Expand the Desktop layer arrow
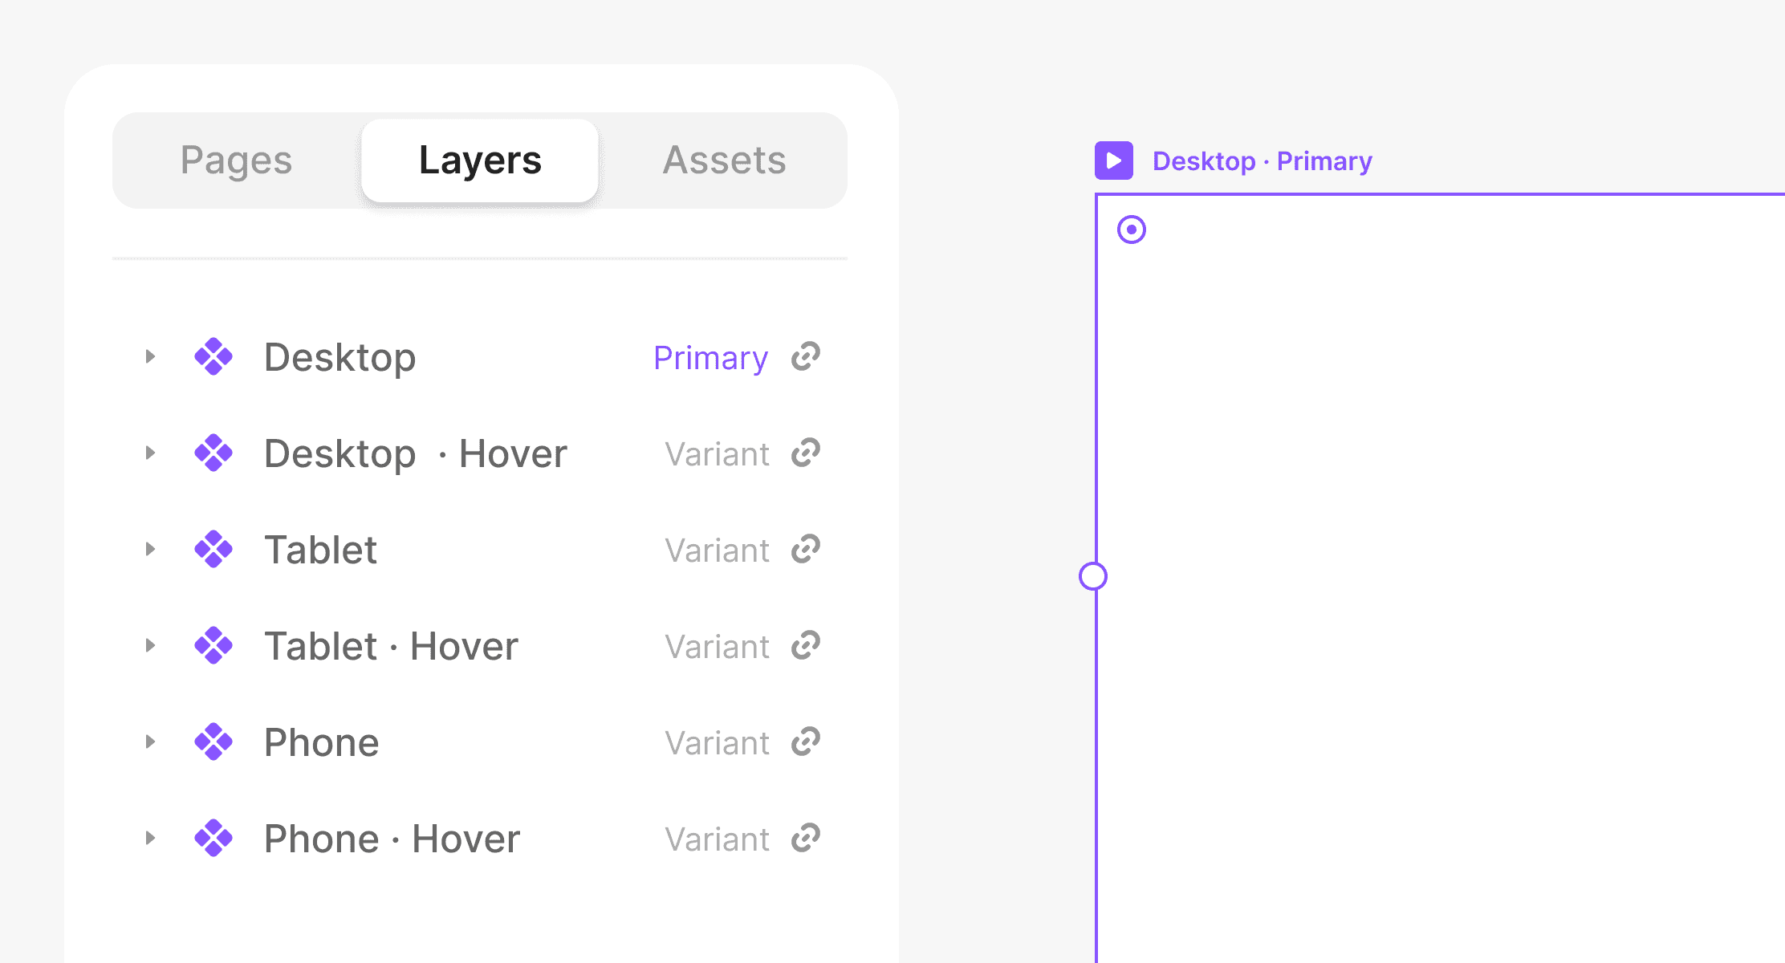 (x=150, y=356)
